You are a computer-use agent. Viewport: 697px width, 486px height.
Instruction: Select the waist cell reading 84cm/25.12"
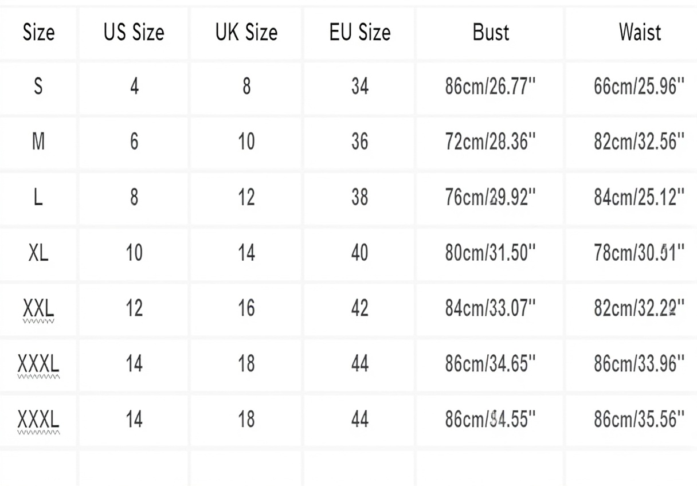coord(639,198)
